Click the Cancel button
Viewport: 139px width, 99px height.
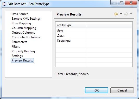pos(122,90)
